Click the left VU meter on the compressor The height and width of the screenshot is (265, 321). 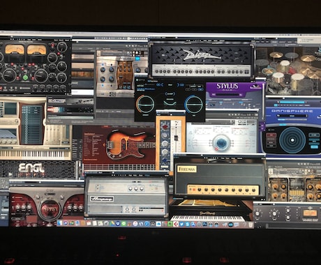(15, 50)
